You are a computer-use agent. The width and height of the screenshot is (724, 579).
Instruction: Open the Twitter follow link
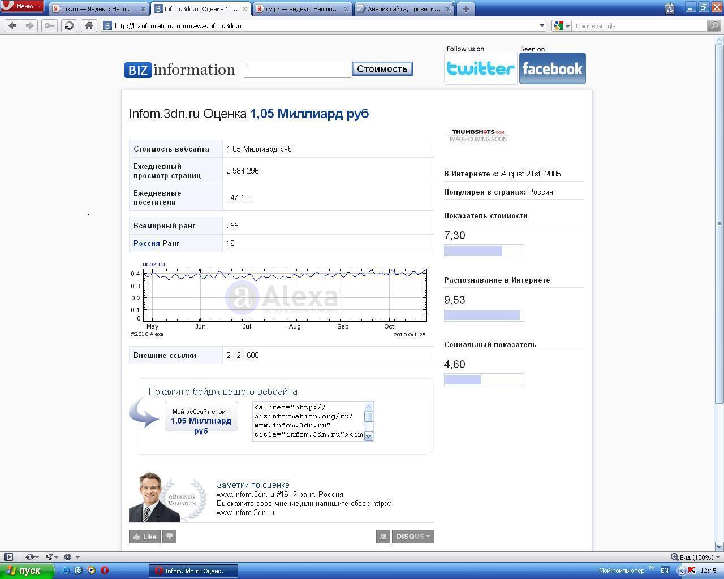point(480,68)
